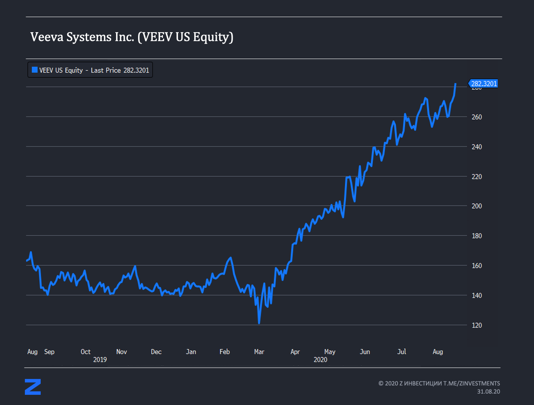The height and width of the screenshot is (405, 534).
Task: Click the blue Z logo icon
Action: (x=33, y=387)
